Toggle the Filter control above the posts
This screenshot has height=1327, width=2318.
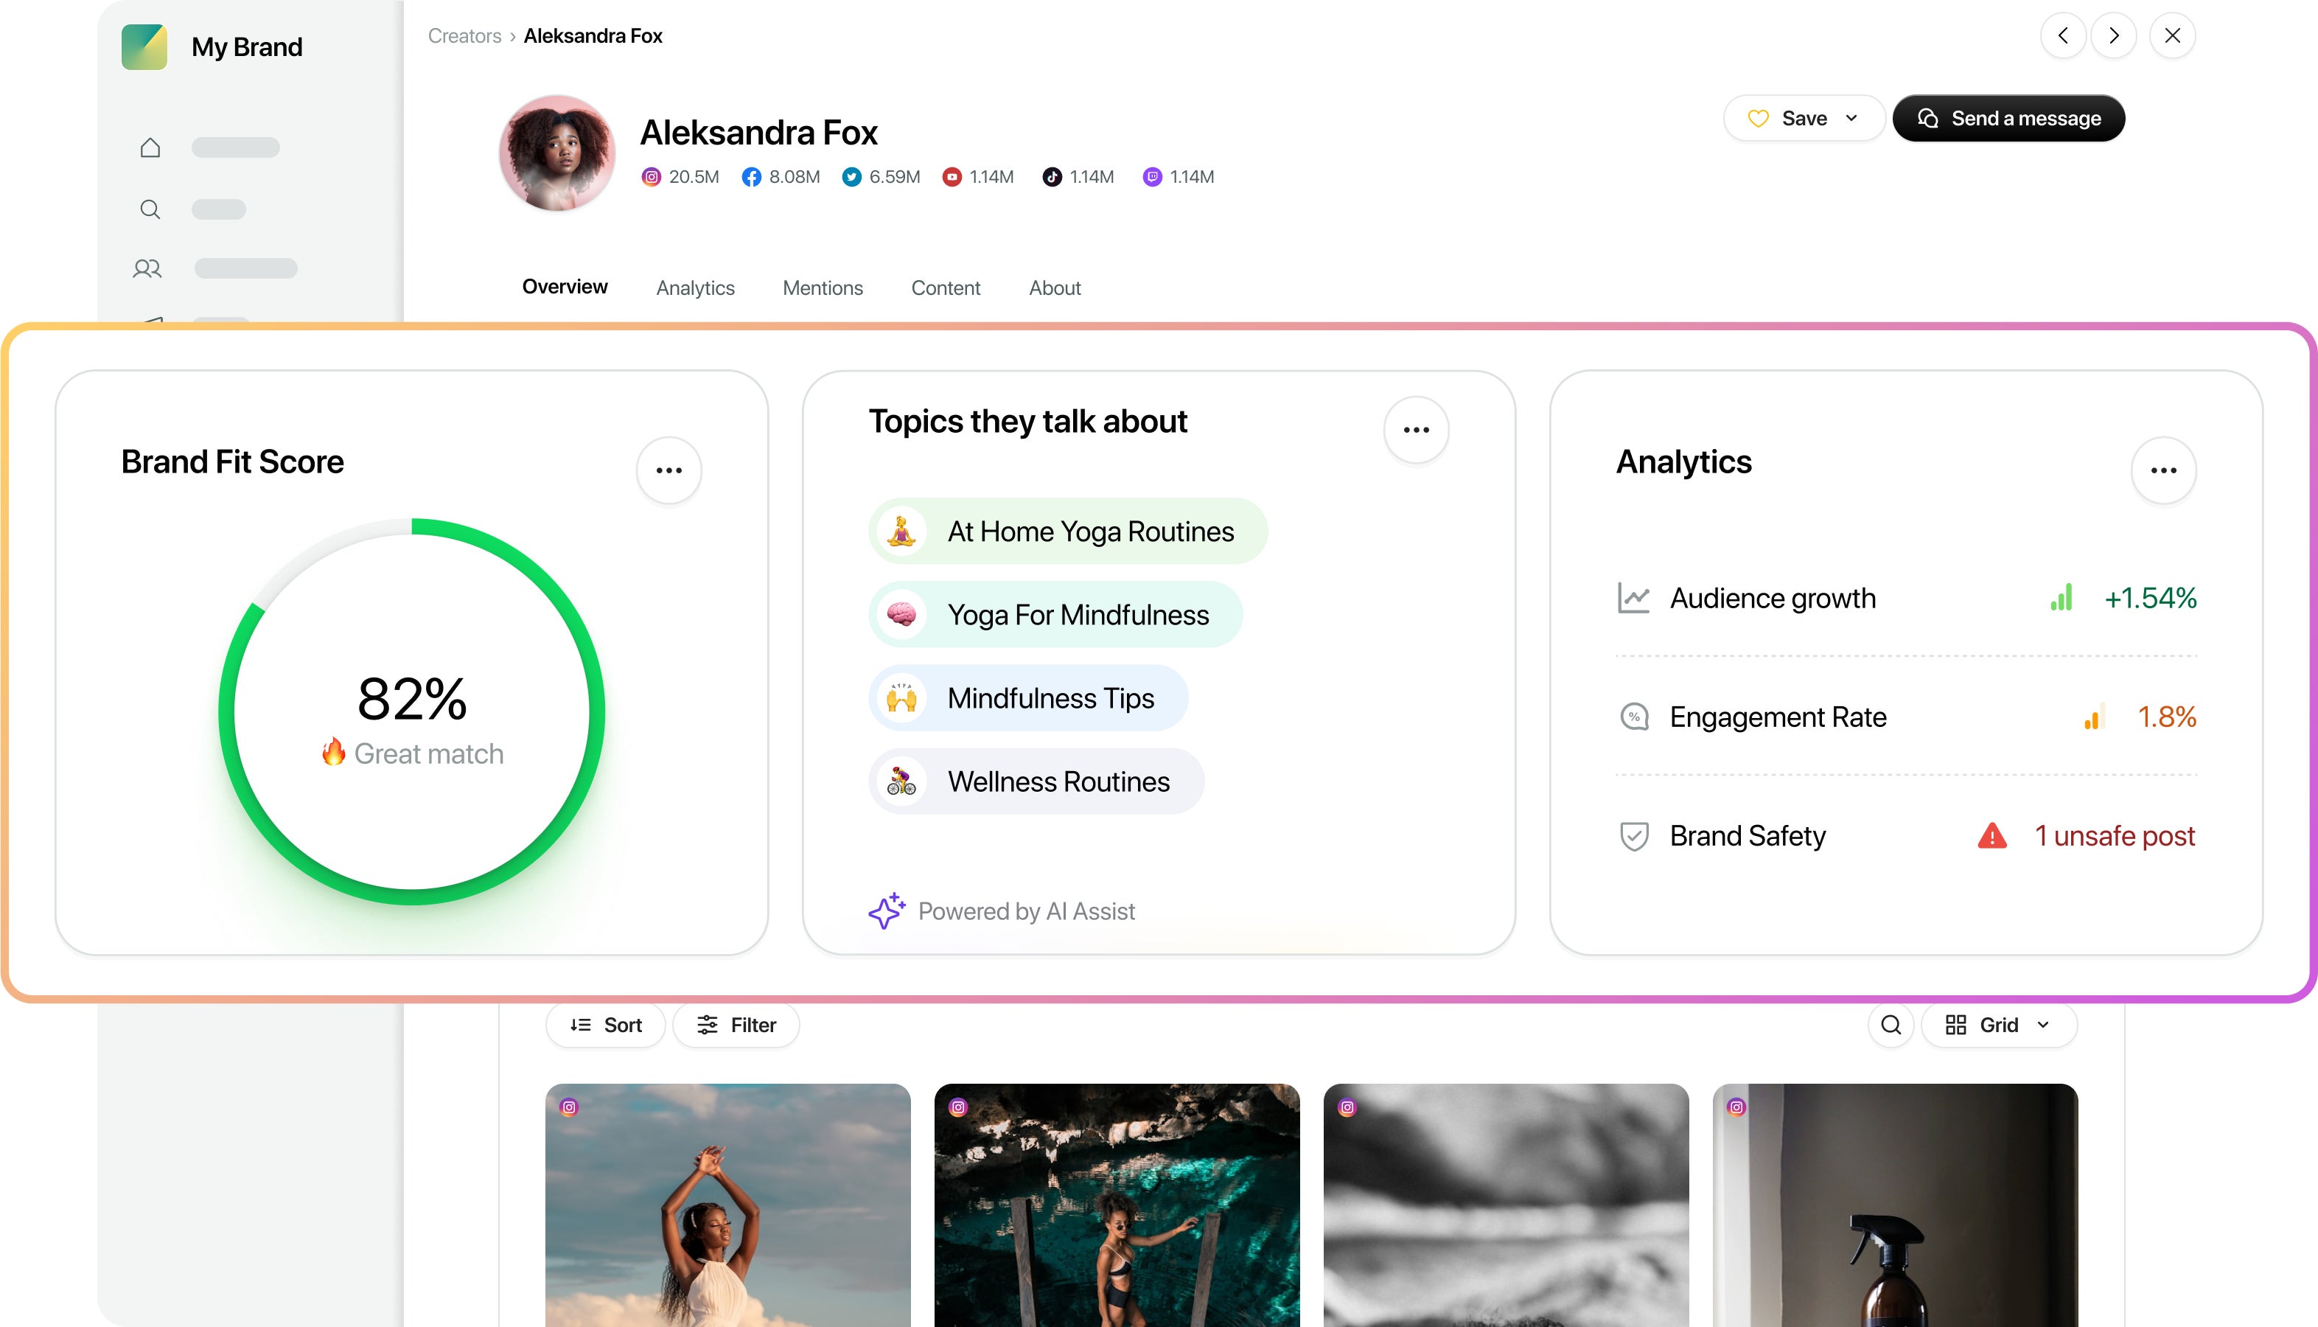[736, 1025]
